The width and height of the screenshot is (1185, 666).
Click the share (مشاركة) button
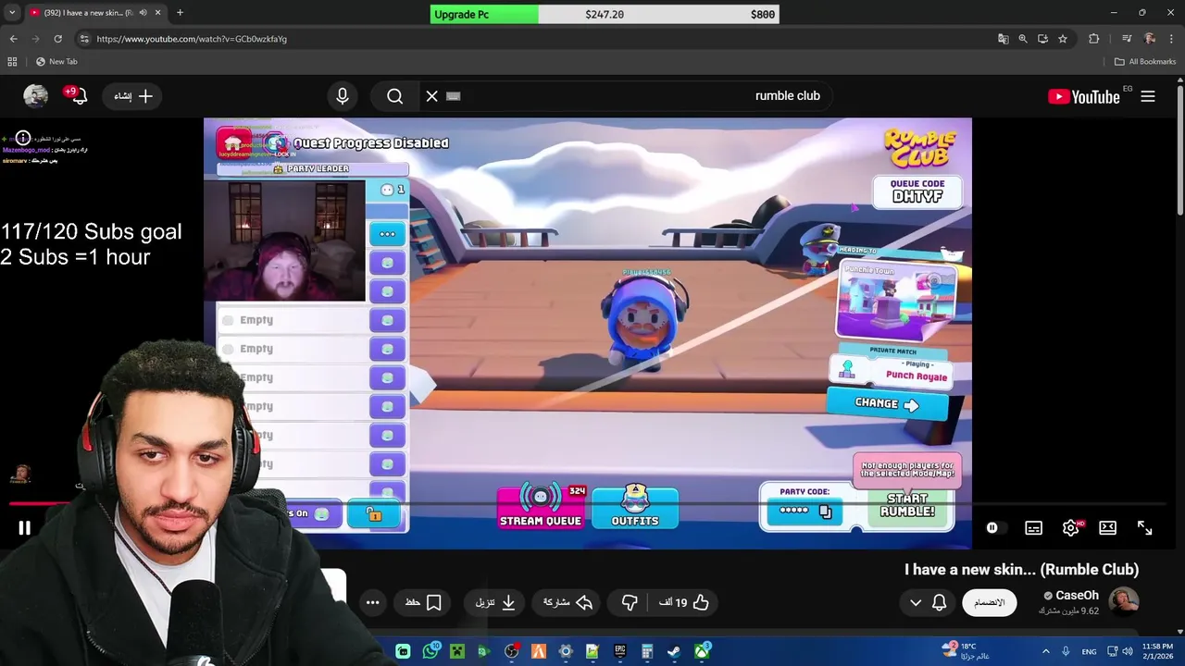pos(567,602)
